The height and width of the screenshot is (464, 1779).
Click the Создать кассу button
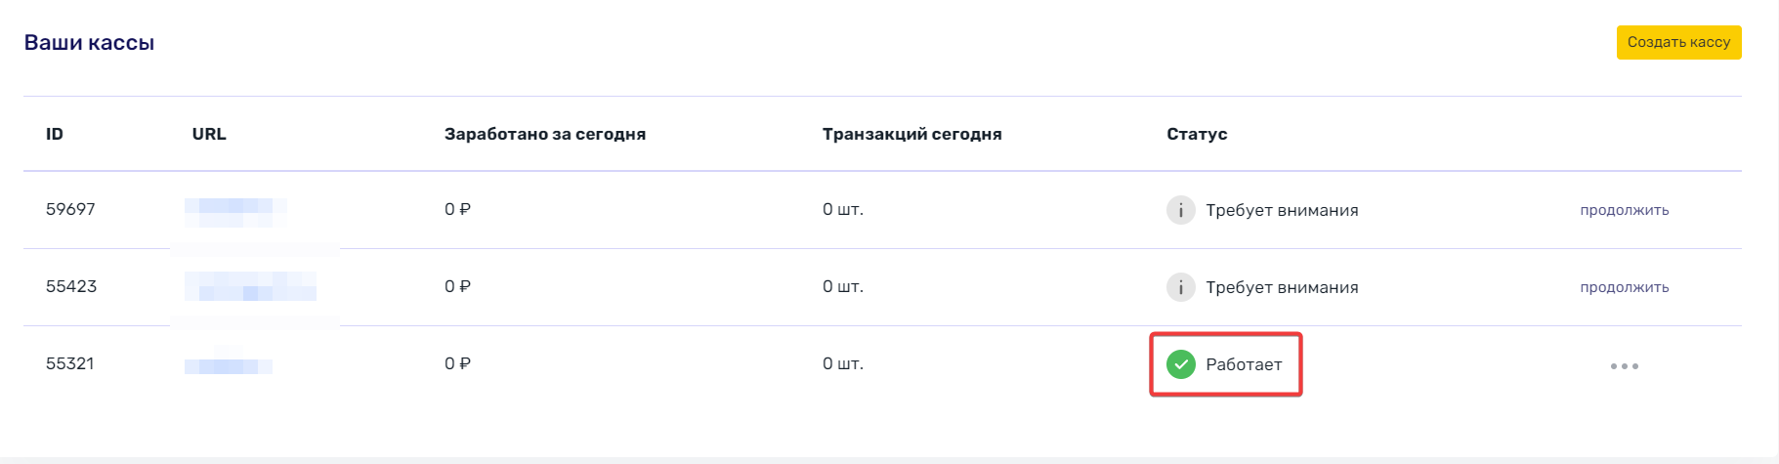[1678, 42]
